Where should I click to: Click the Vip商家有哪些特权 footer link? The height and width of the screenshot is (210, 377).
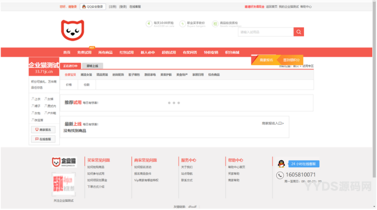pos(146,180)
